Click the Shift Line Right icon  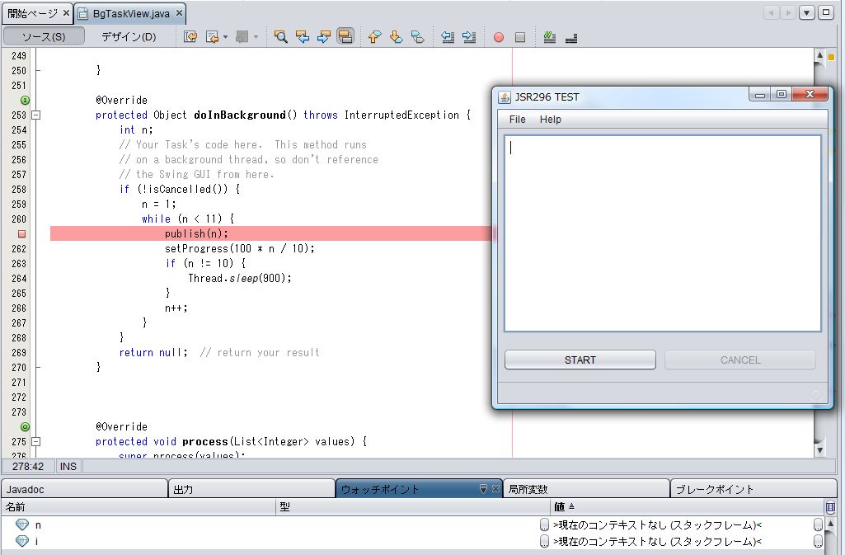(469, 37)
